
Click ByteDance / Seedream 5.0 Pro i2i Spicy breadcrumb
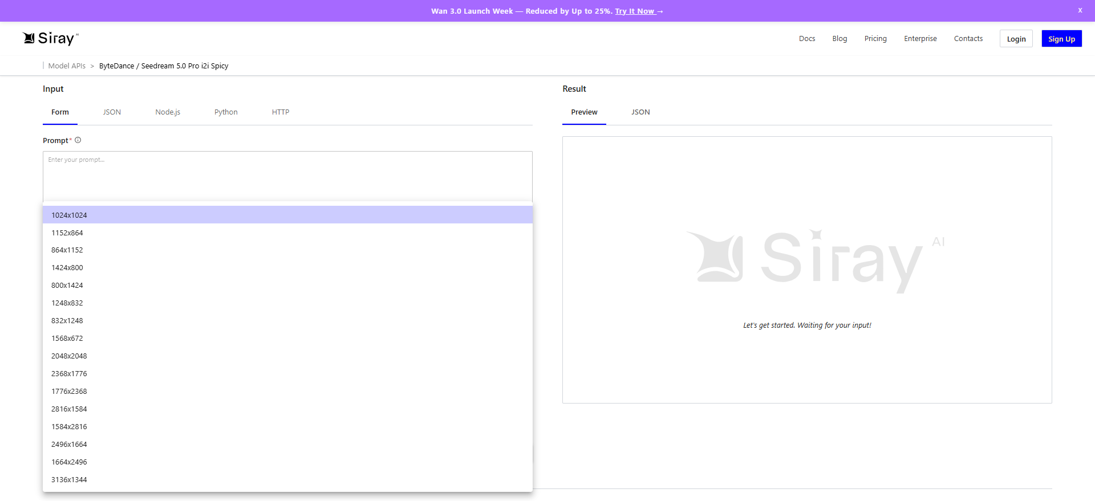click(x=164, y=66)
